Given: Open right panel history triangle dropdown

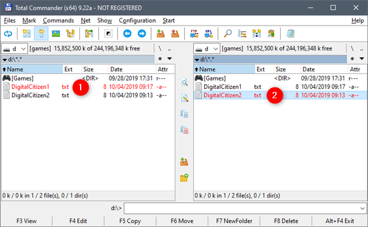Looking at the screenshot, I should (x=362, y=59).
